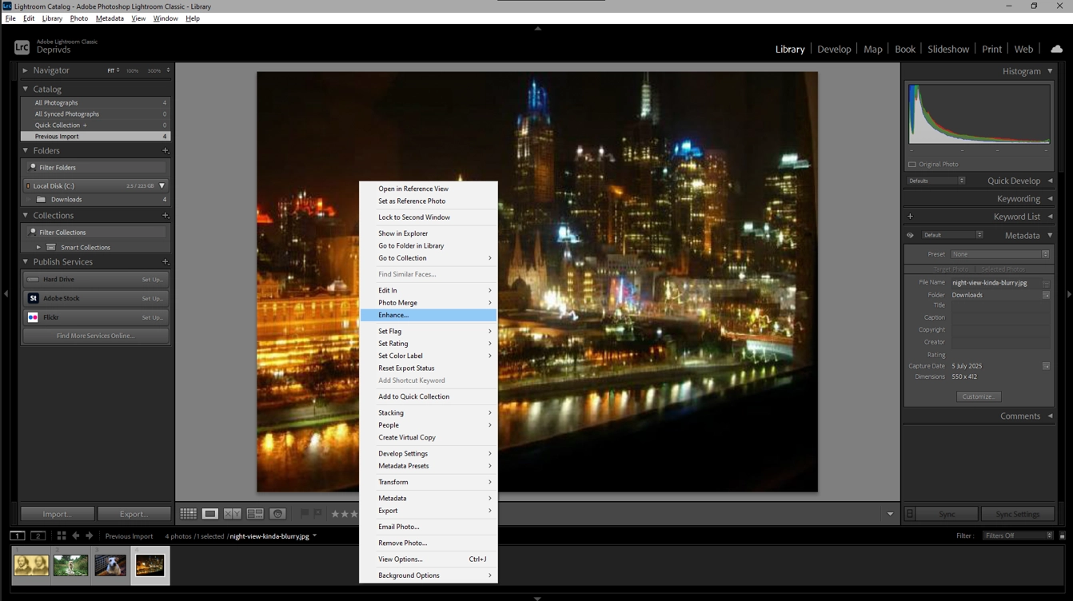Viewport: 1073px width, 601px height.
Task: Open the metadata Preset dropdown
Action: [x=999, y=254]
